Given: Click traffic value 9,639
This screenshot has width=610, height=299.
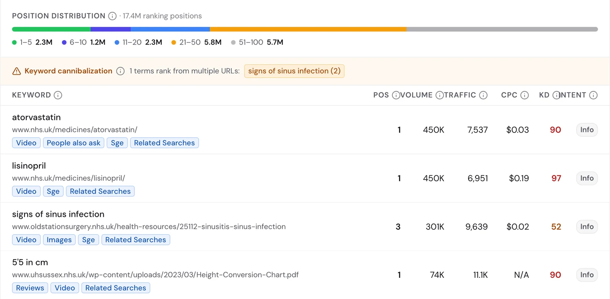Looking at the screenshot, I should coord(477,227).
